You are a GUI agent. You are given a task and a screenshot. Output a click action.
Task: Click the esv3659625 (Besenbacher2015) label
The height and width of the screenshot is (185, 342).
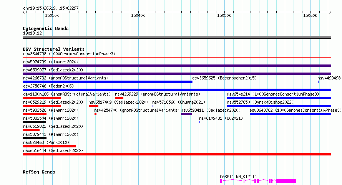click(224, 78)
